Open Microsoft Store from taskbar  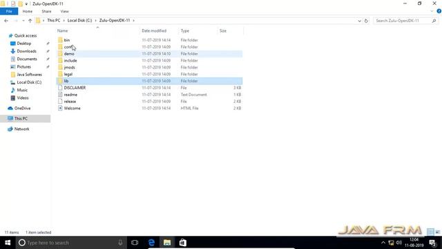click(x=183, y=243)
